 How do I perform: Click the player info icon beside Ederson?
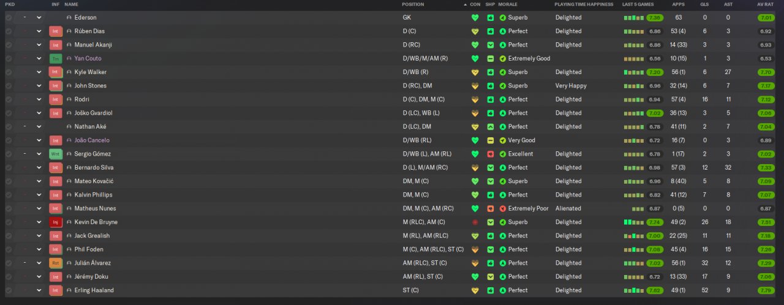click(x=69, y=18)
